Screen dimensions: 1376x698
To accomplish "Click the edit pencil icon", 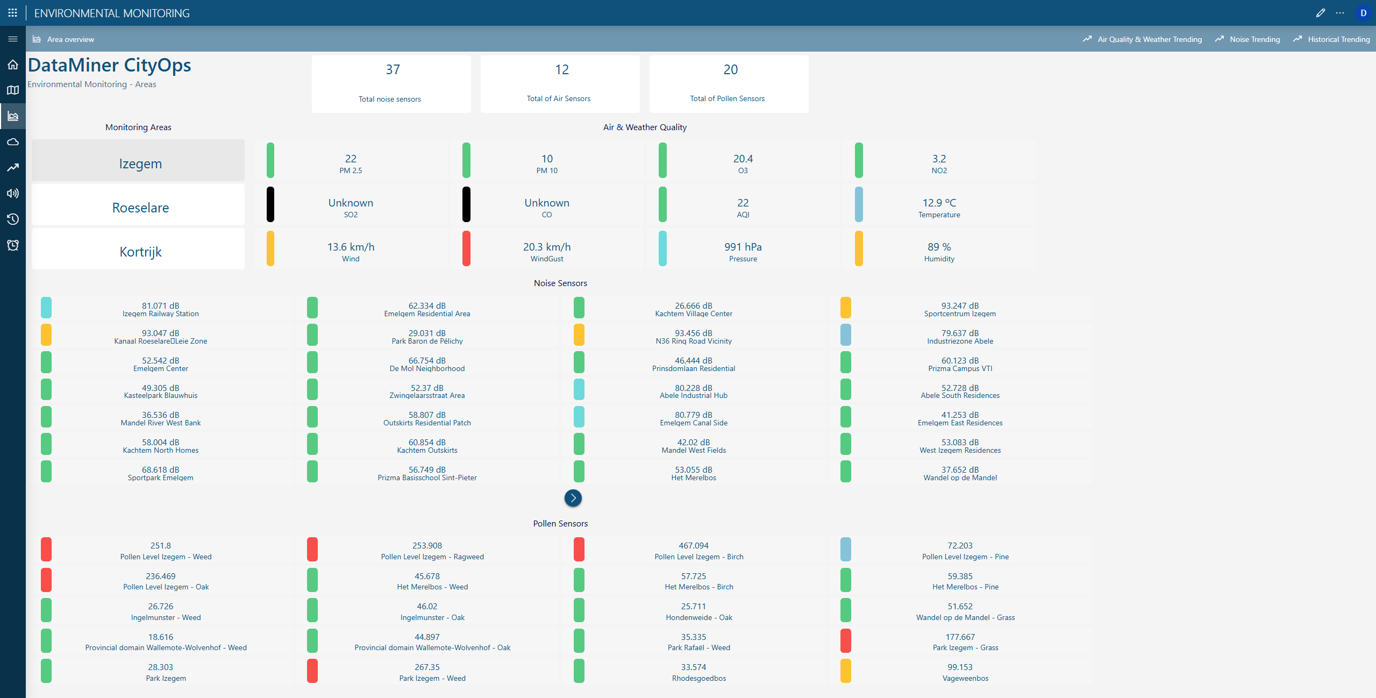I will click(x=1320, y=13).
